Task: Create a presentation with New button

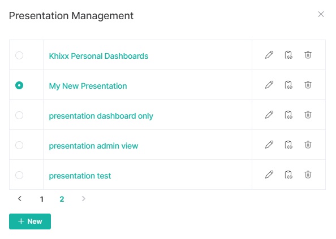Action: pos(30,221)
